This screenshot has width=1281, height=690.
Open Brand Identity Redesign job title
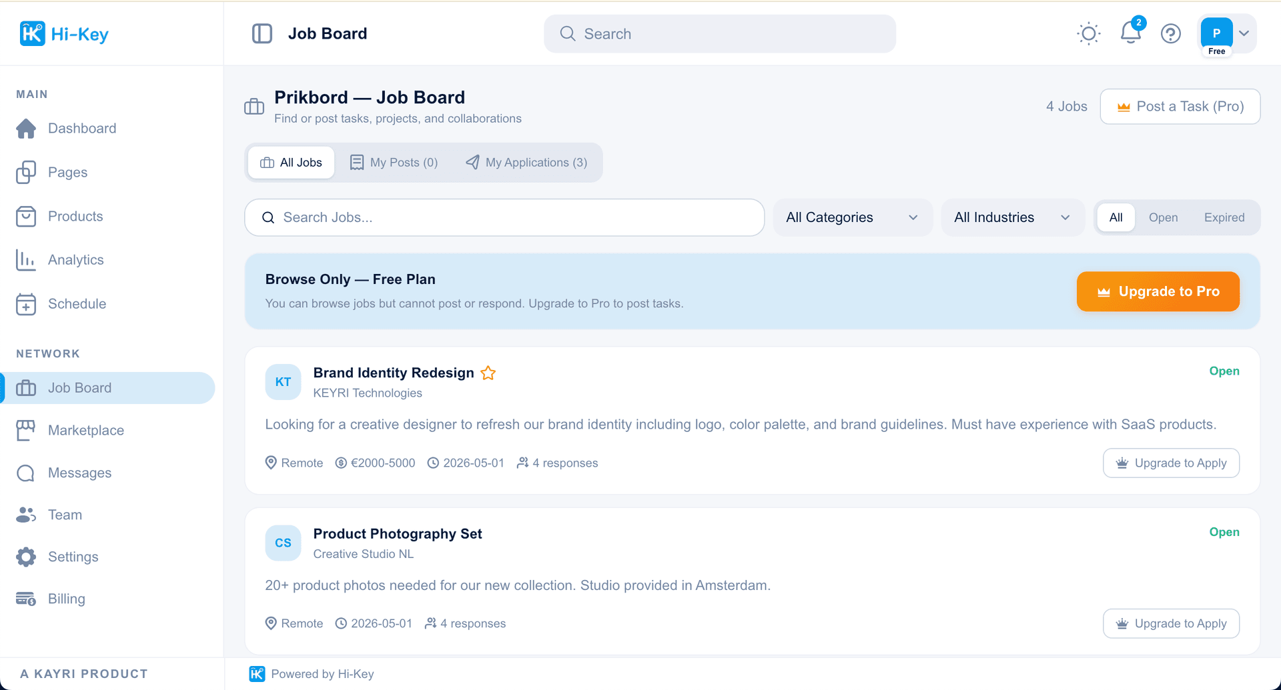coord(394,373)
